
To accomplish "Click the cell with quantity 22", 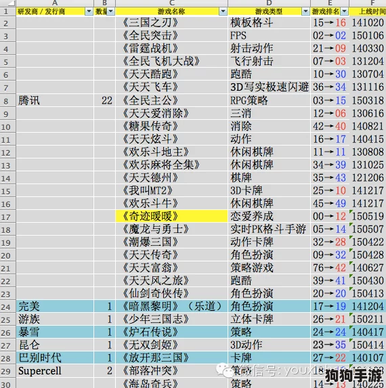I will [105, 101].
